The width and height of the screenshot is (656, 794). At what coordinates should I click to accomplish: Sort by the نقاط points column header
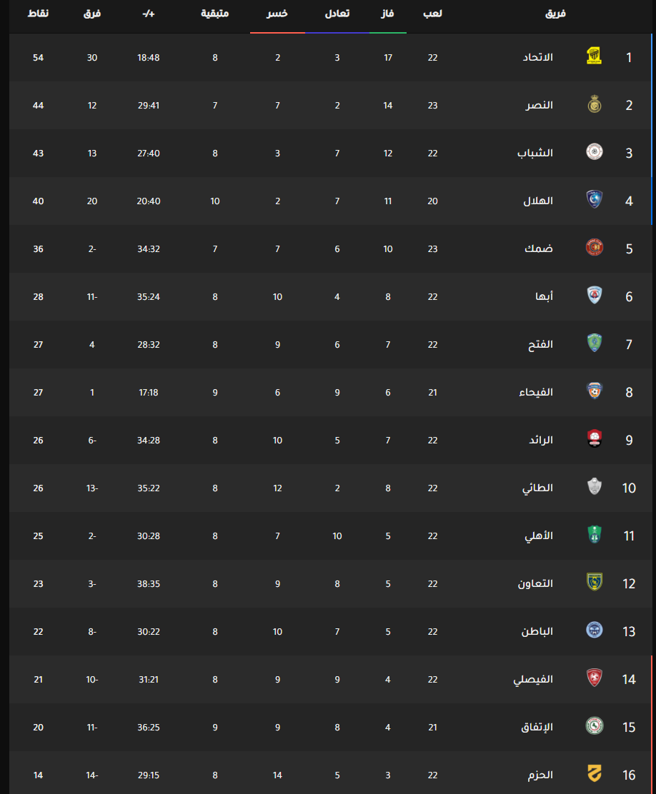38,14
